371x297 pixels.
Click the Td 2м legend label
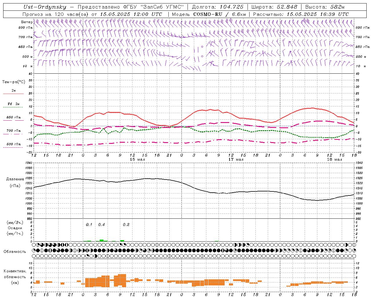coord(14,104)
